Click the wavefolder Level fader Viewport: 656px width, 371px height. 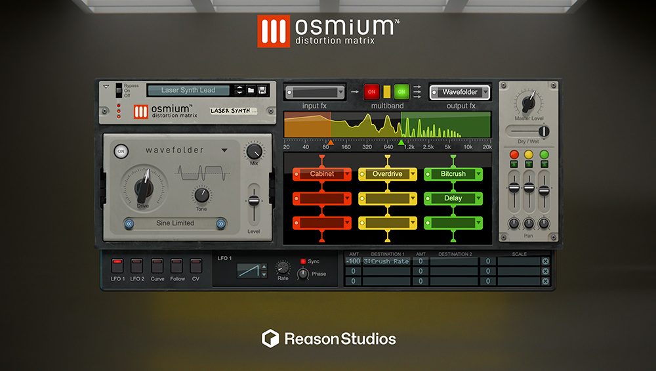pos(253,201)
